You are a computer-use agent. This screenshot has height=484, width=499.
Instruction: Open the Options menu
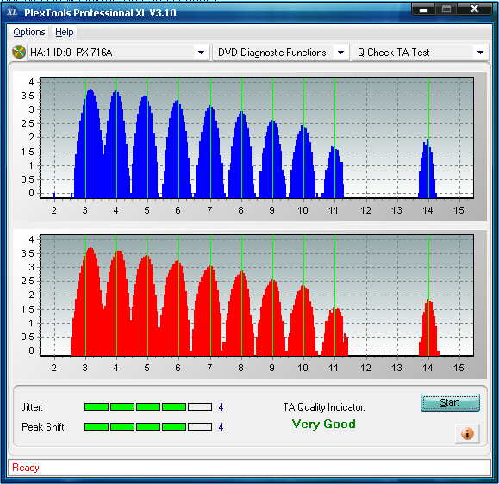pos(29,32)
